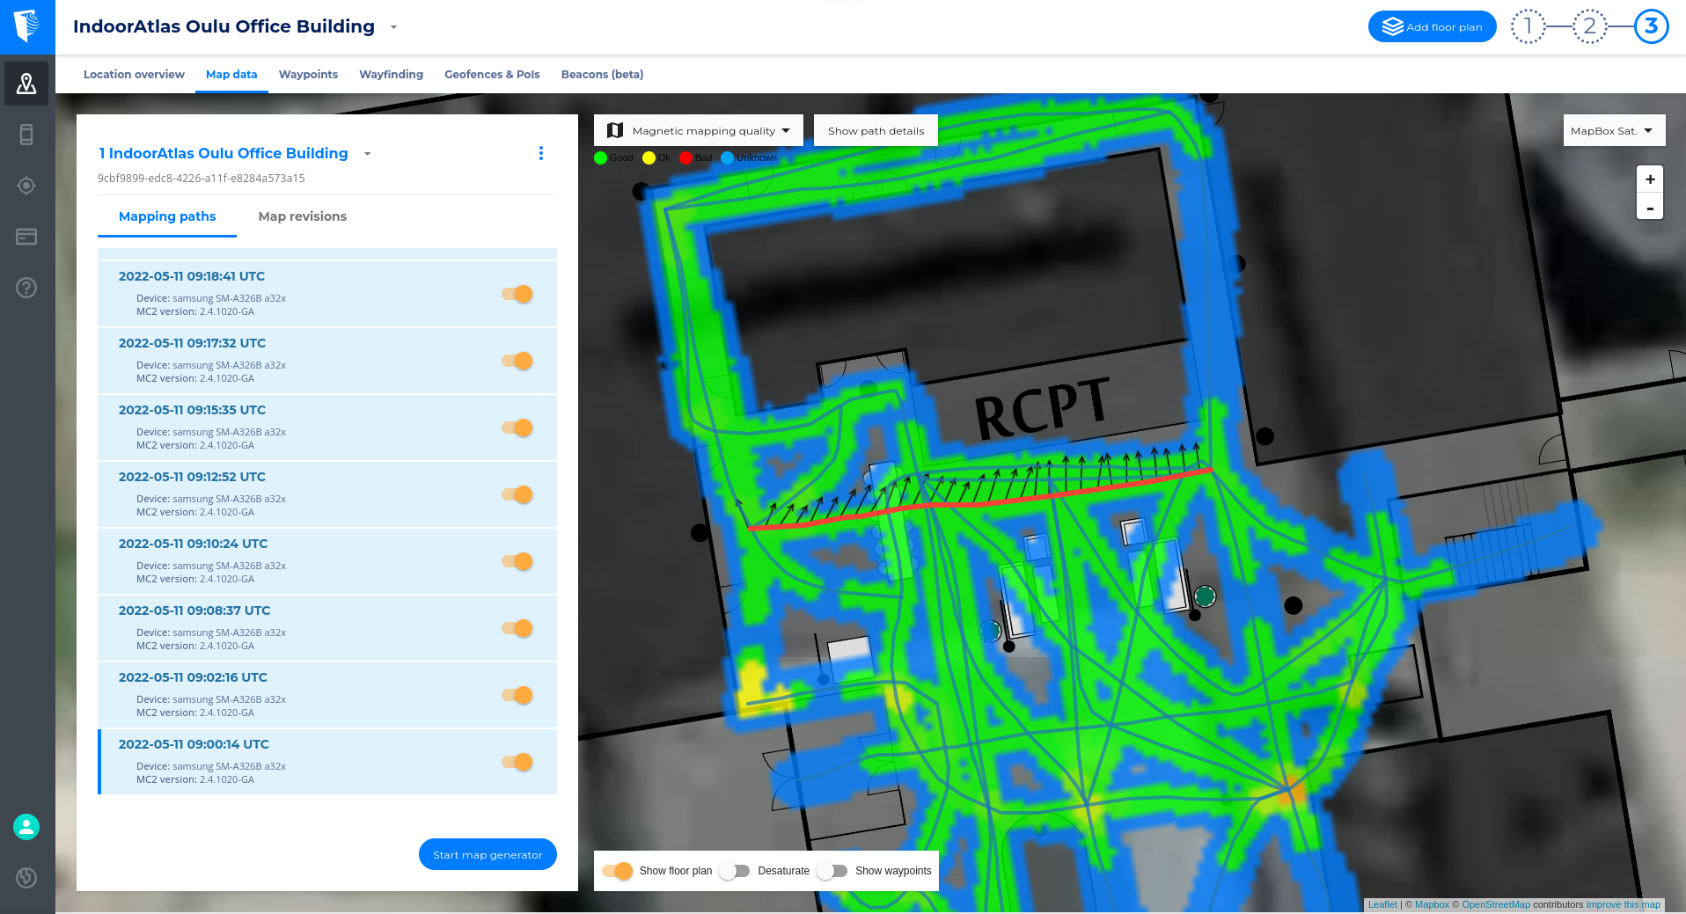1686x914 pixels.
Task: Open the three-dot floor plan options menu
Action: click(541, 153)
